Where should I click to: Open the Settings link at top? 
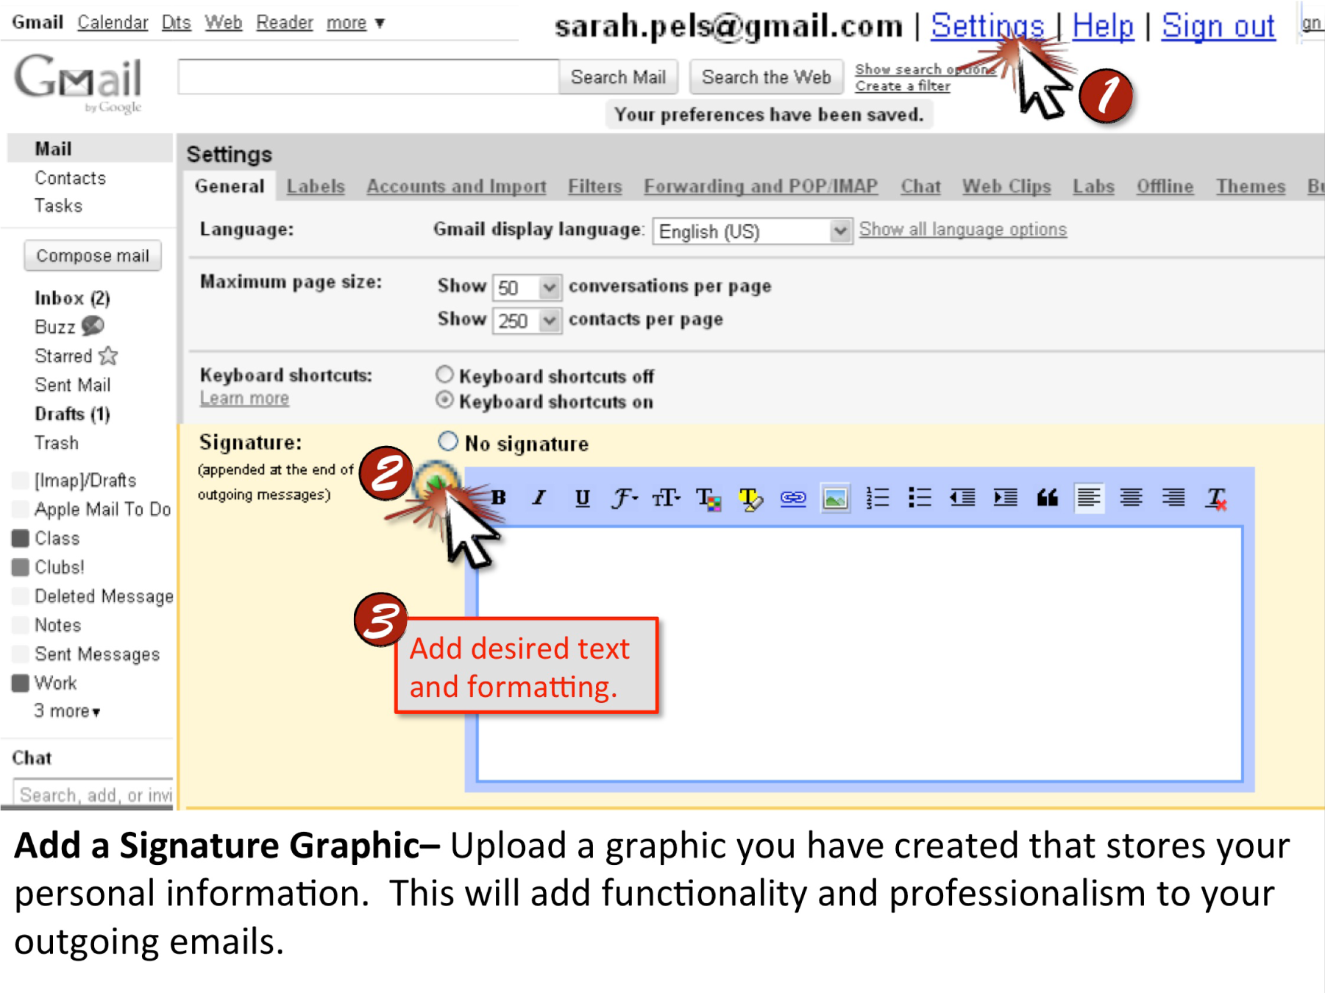(x=987, y=26)
